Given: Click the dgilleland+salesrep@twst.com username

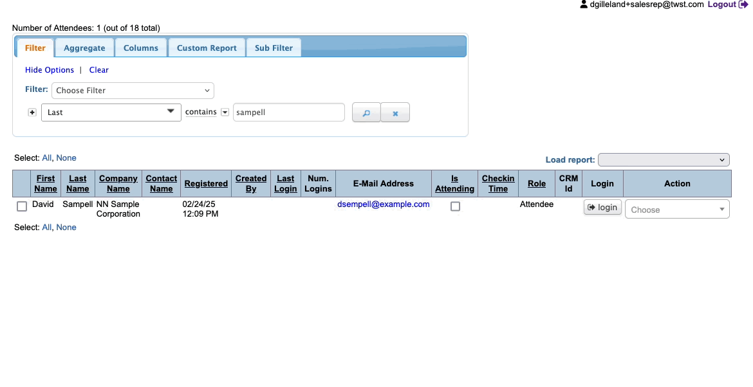Looking at the screenshot, I should 647,4.
